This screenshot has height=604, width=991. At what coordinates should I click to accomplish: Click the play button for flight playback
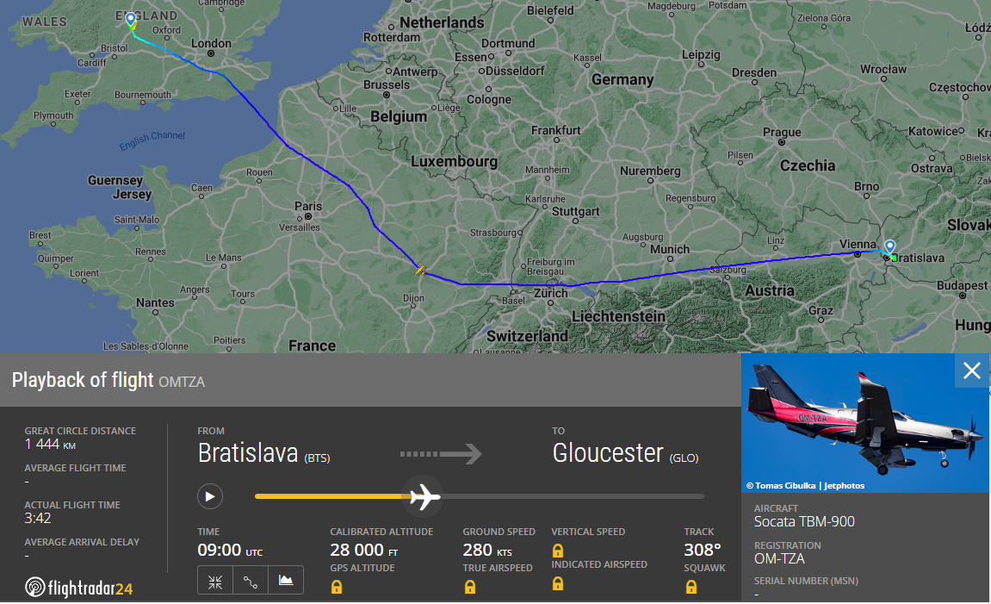(210, 496)
